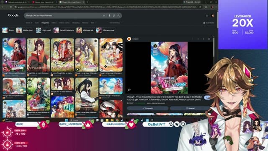Filter results by Anime chip
This screenshot has height=151, width=268.
point(8,30)
